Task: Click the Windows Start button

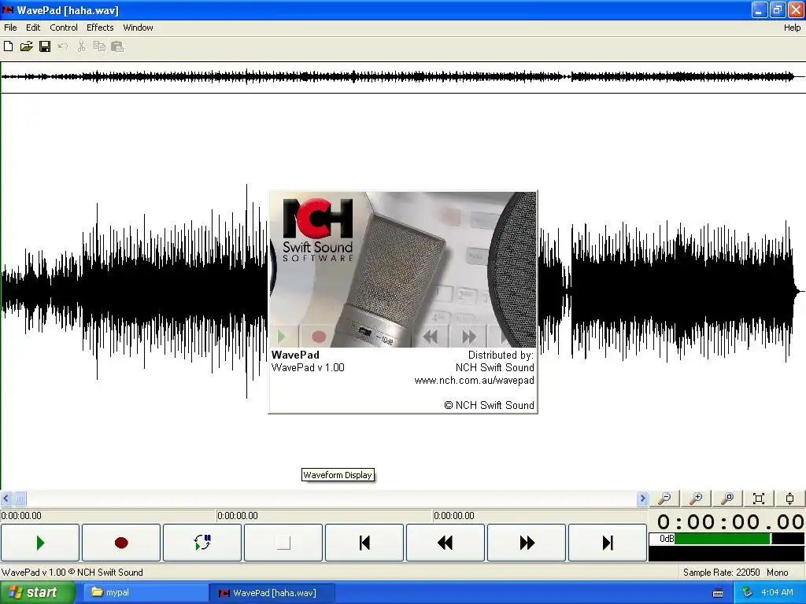Action: pos(37,593)
